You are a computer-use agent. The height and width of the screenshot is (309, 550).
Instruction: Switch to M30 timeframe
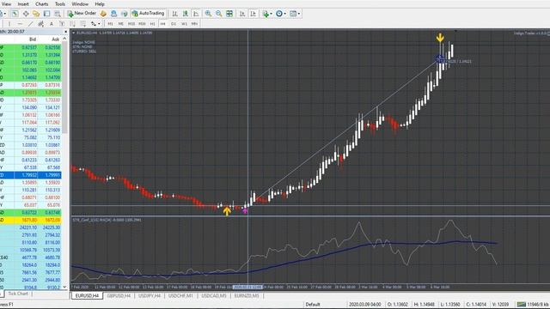pos(142,24)
